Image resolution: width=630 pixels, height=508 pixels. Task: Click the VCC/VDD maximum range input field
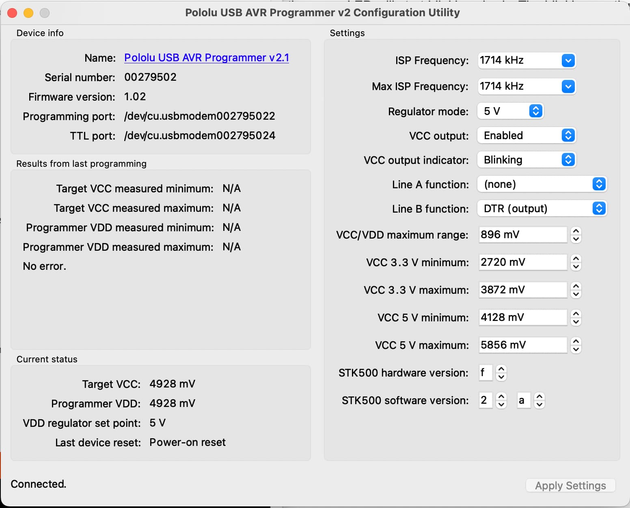pyautogui.click(x=523, y=235)
